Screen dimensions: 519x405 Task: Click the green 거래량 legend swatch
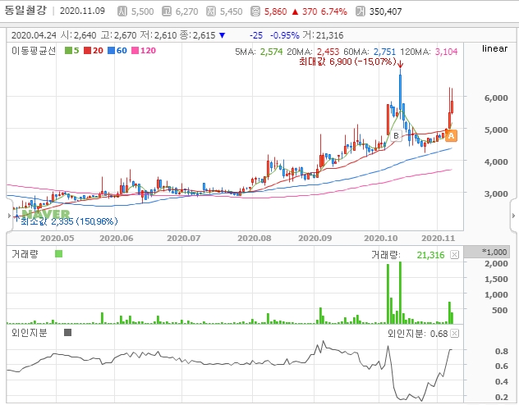click(x=58, y=253)
